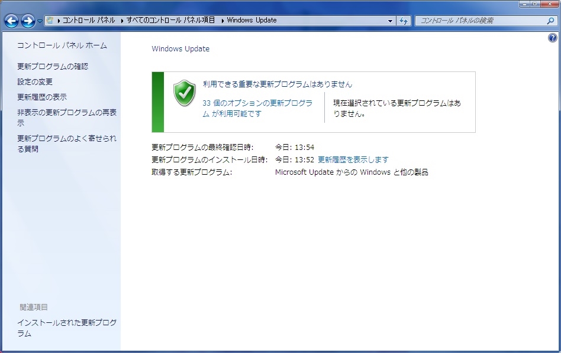Minimize the Windows Update window
561x353 pixels.
coord(525,4)
